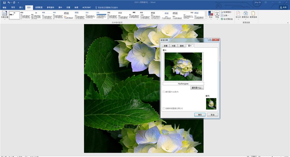Choose the style thumbnail with blue shaded heading
Image resolution: width=290 pixels, height=157 pixels.
(x=101, y=15)
